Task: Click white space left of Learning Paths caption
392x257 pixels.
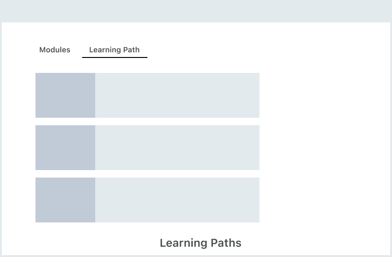Action: tap(84, 243)
